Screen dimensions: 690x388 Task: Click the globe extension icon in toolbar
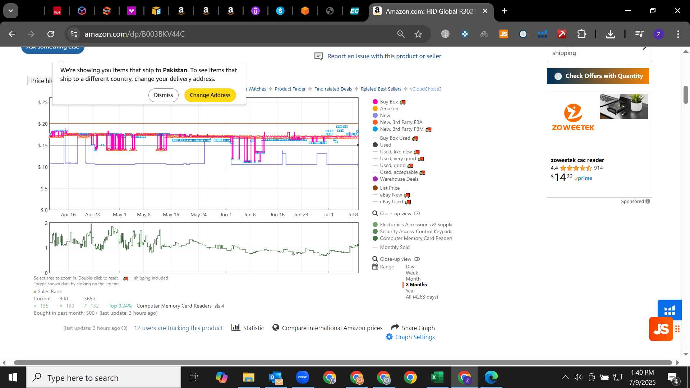coord(445,34)
